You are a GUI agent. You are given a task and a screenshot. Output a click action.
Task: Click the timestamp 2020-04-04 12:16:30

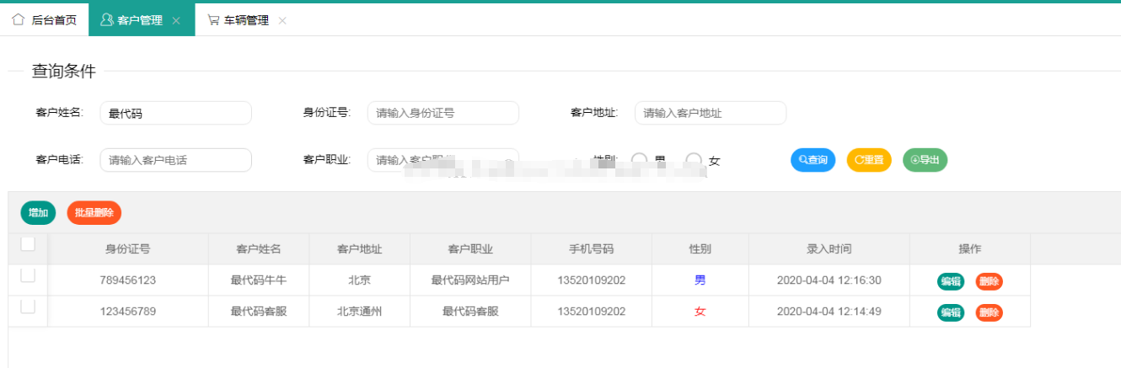pyautogui.click(x=829, y=280)
